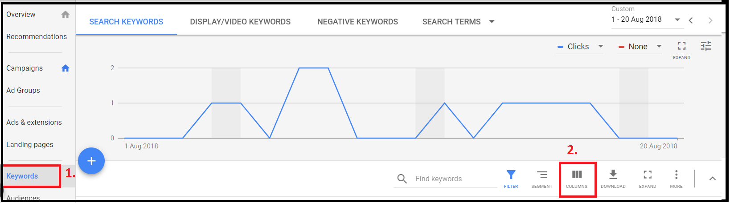Open the Columns selector icon
730x203 pixels.
tap(577, 175)
